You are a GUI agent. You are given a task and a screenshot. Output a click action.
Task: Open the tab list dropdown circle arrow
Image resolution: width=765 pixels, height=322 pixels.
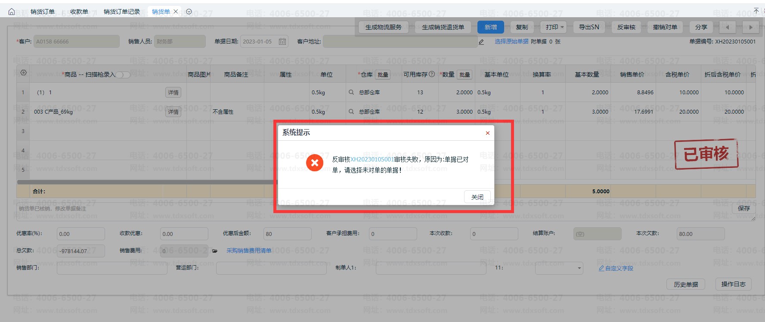189,12
